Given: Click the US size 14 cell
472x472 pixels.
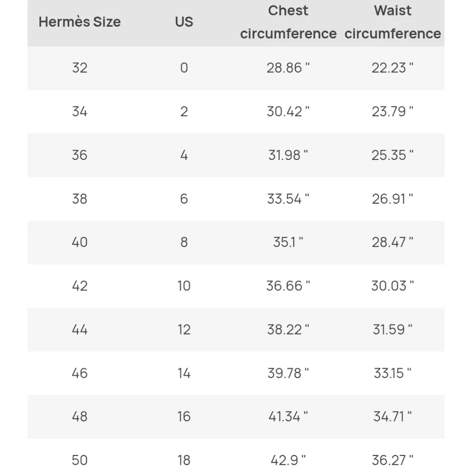Looking at the screenshot, I should coord(184,373).
